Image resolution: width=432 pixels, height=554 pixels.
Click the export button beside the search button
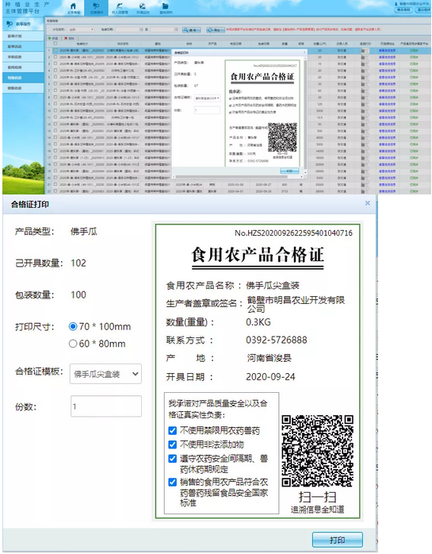click(x=216, y=30)
